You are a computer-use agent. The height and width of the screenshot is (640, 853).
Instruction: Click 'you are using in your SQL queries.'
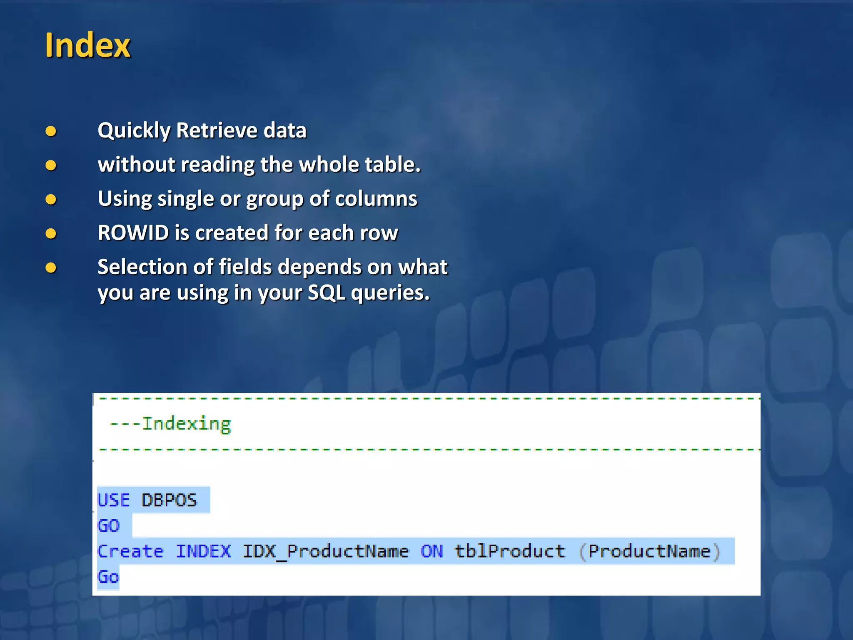264,292
